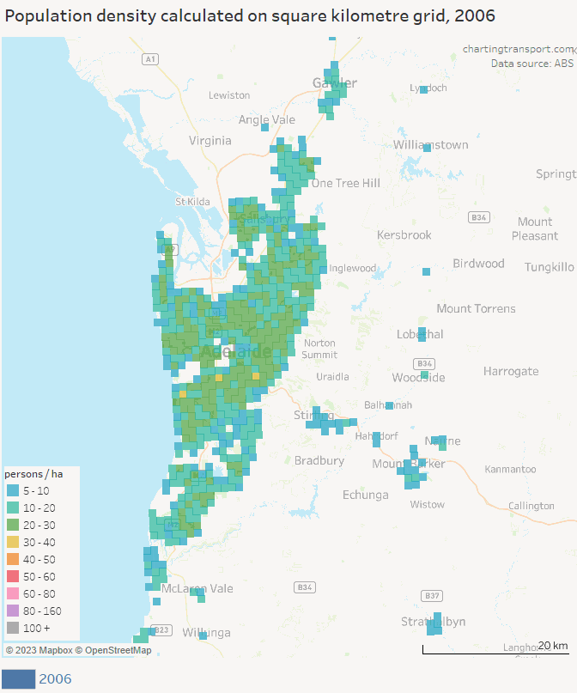The height and width of the screenshot is (693, 577).
Task: Click the B37 road shield above Strathalbyn
Action: click(433, 595)
